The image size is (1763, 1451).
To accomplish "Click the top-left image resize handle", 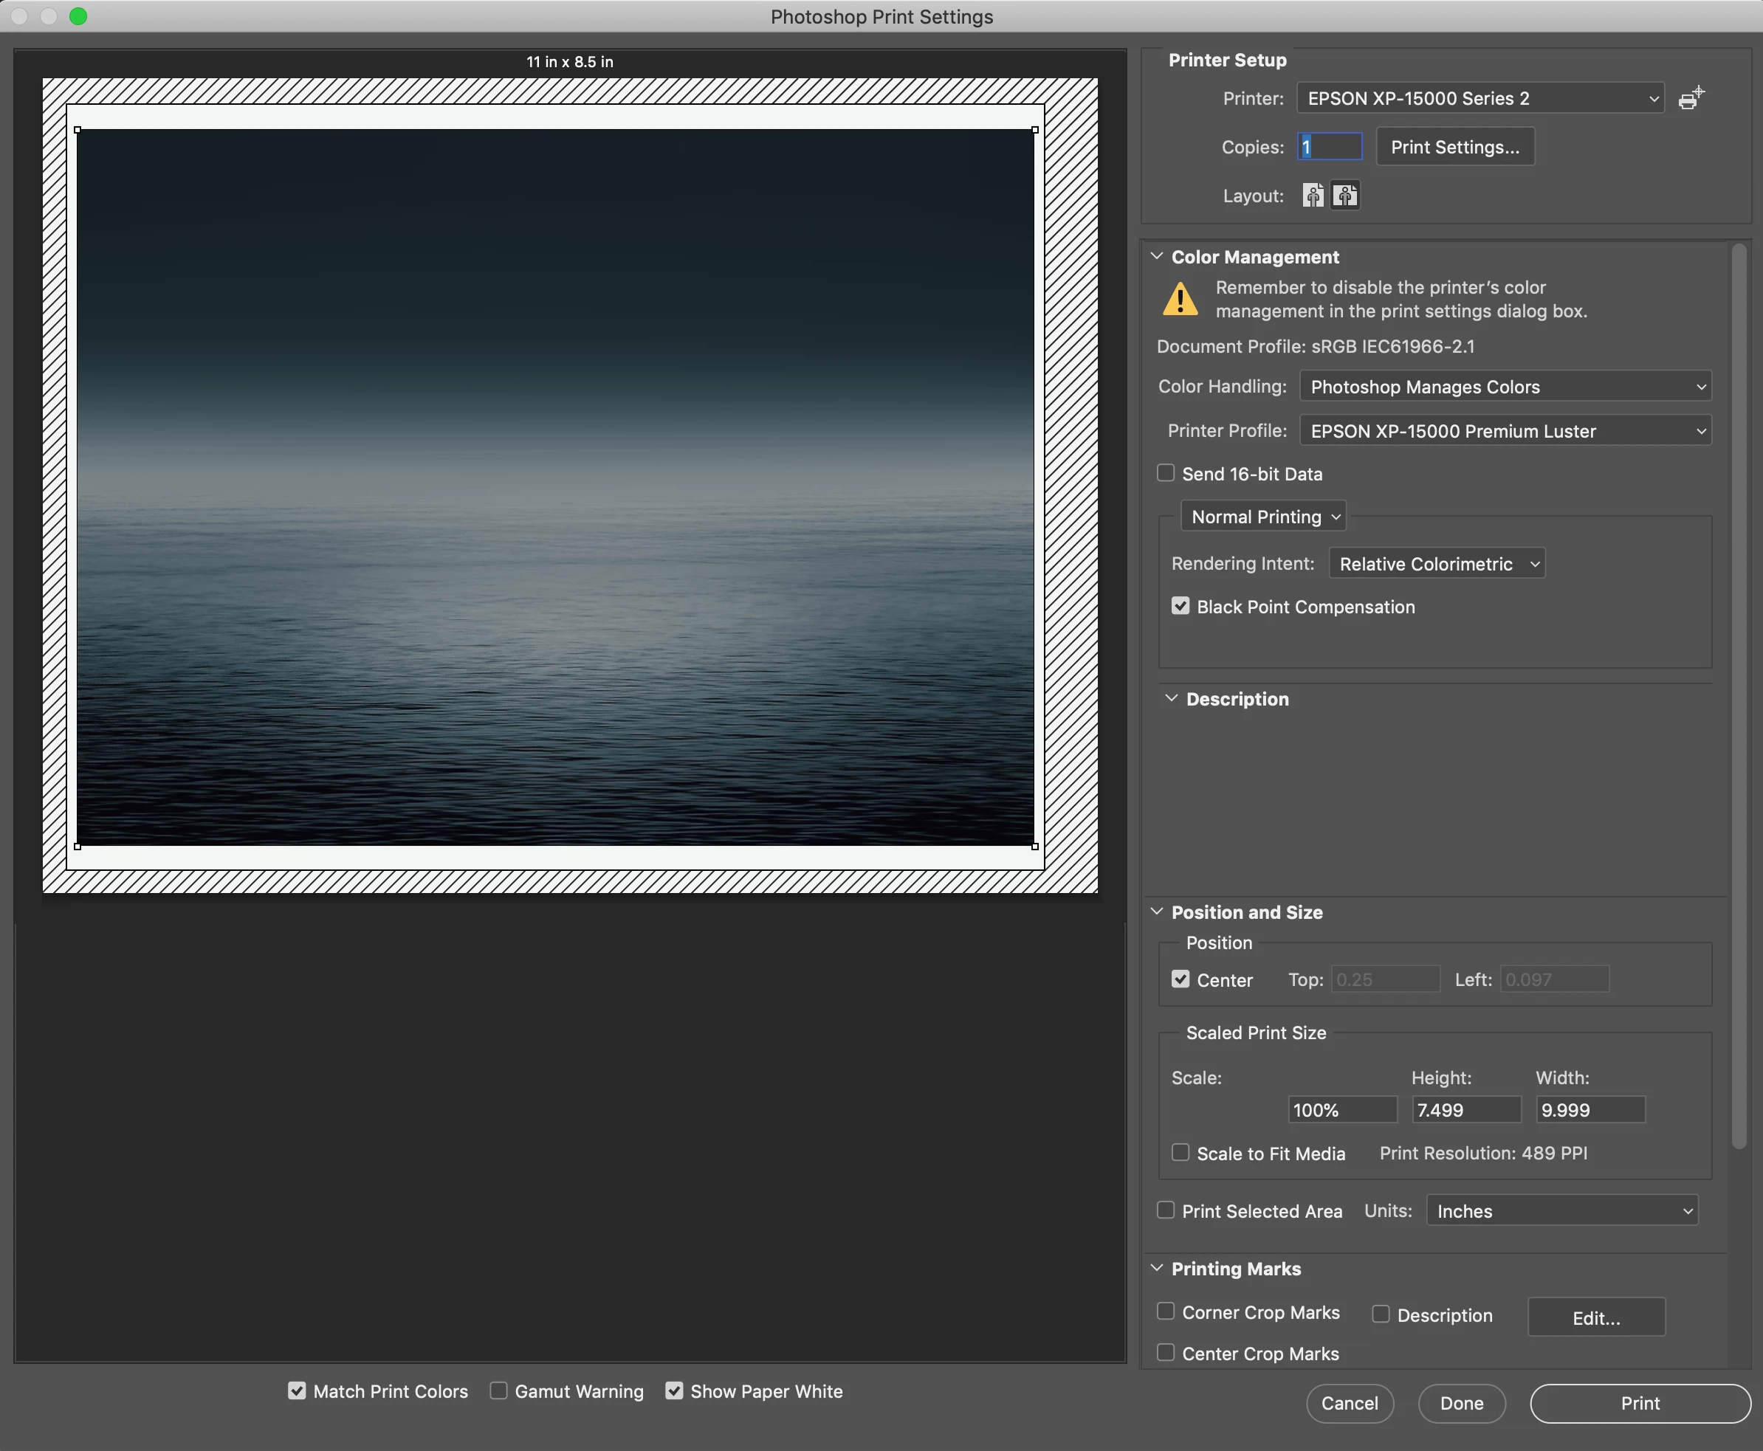I will (78, 131).
